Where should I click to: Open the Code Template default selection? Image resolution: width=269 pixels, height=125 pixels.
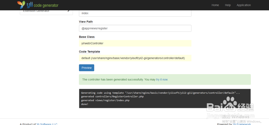point(135,58)
